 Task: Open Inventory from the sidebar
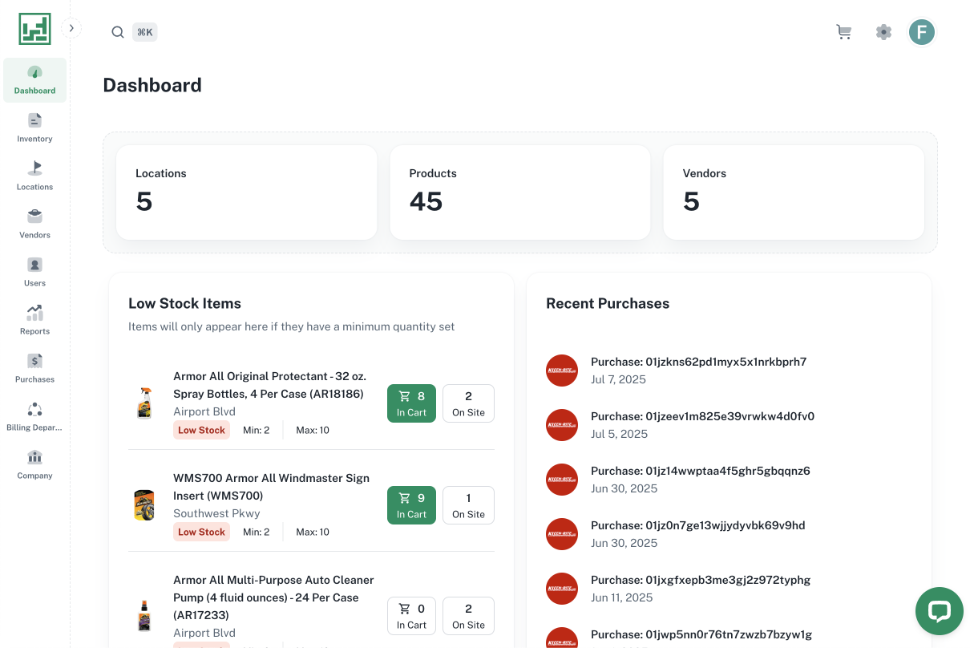[34, 128]
